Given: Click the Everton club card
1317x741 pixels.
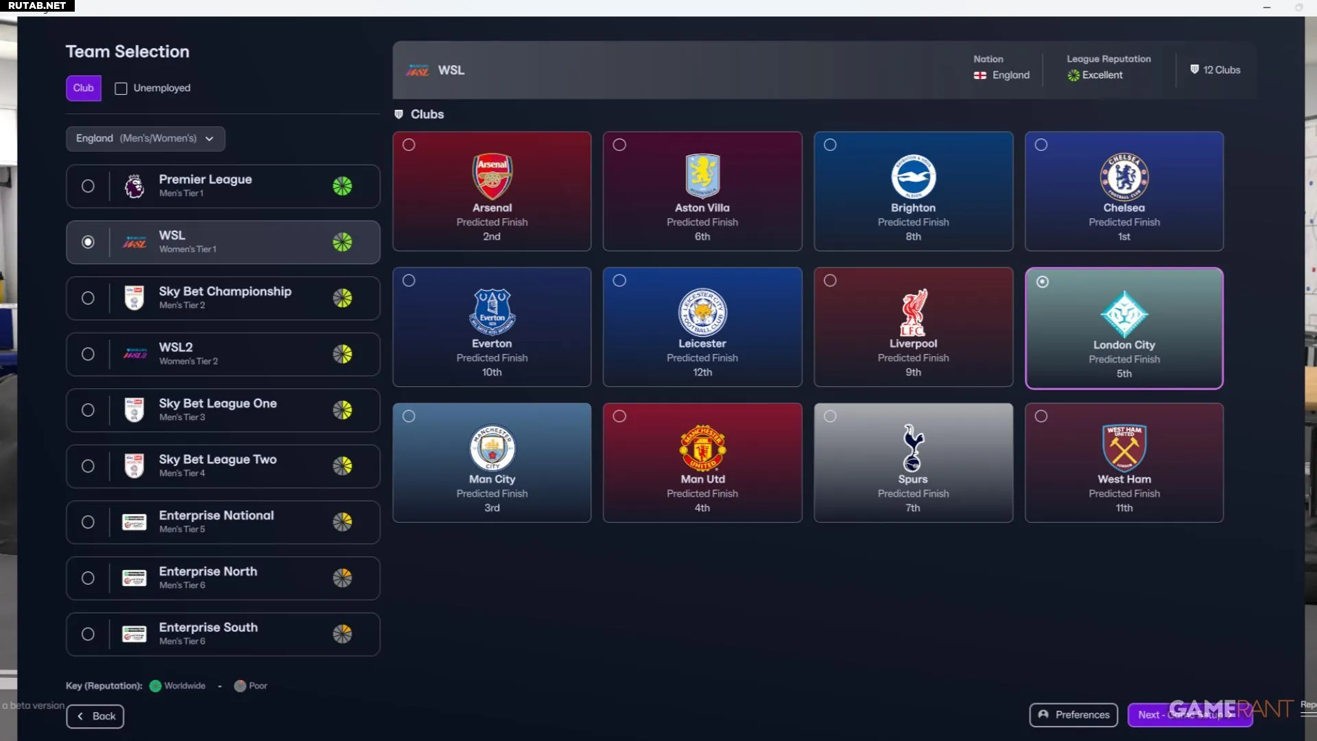Looking at the screenshot, I should [x=492, y=327].
